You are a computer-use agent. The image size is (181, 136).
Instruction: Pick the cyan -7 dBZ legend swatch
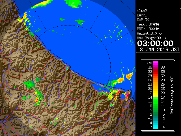click(156, 127)
